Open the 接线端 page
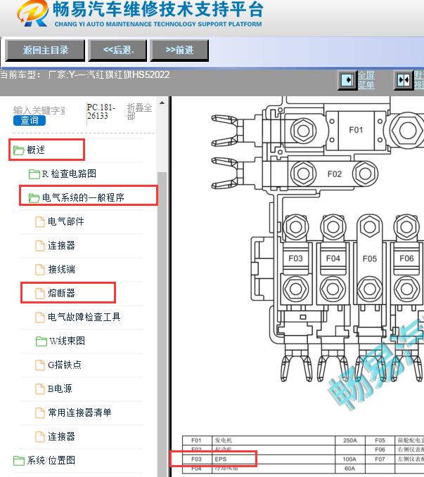The height and width of the screenshot is (477, 424). (61, 269)
